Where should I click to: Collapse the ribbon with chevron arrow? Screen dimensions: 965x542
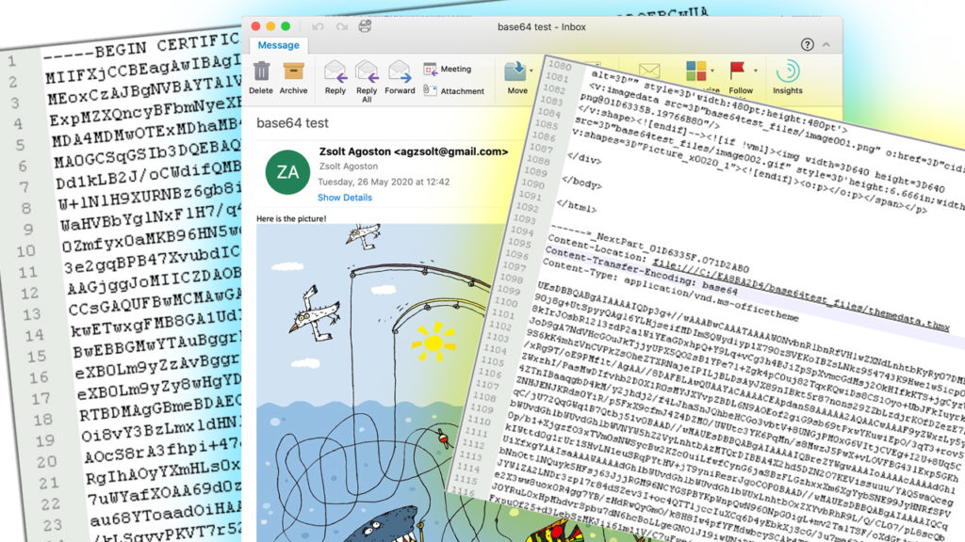tap(826, 44)
